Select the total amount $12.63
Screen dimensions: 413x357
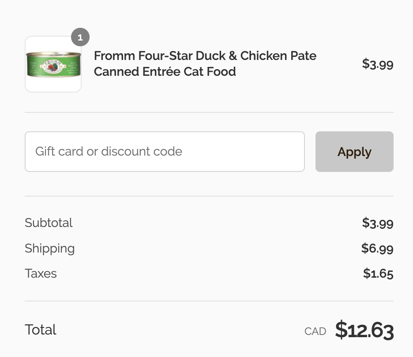364,330
